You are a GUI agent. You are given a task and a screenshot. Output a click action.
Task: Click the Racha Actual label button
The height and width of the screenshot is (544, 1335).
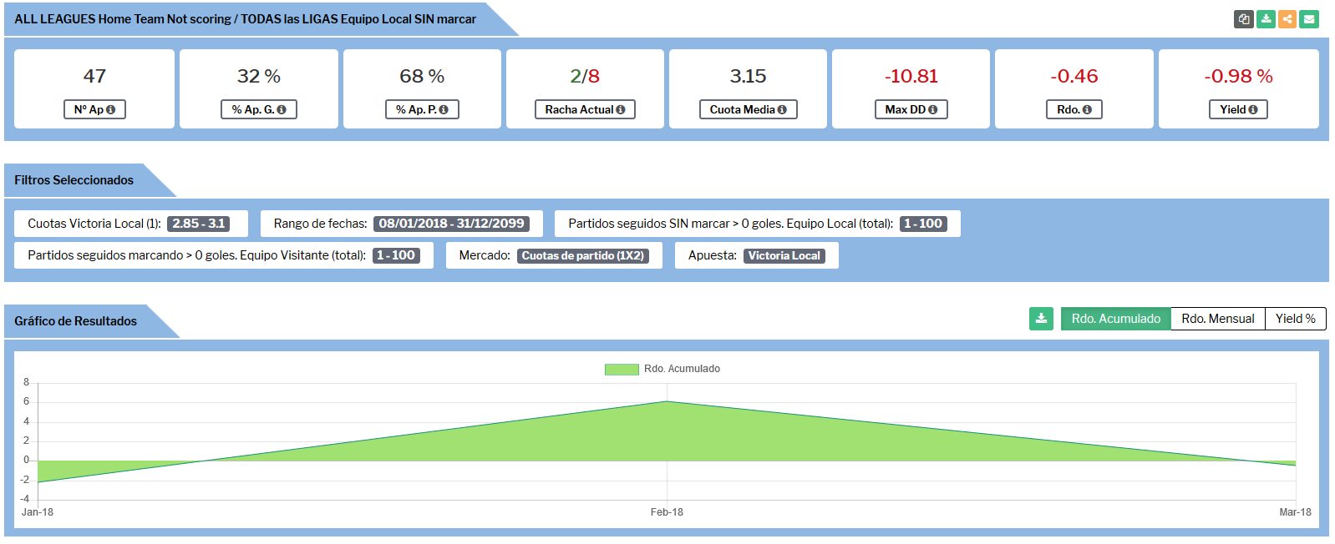[x=585, y=109]
